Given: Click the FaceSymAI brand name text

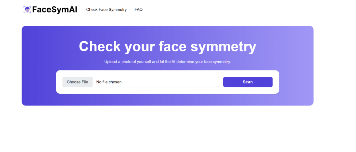Looking at the screenshot, I should click(55, 9).
